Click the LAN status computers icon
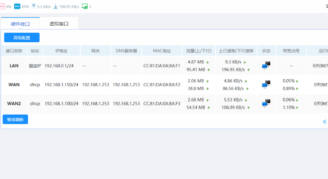The height and width of the screenshot is (179, 328). (x=266, y=65)
